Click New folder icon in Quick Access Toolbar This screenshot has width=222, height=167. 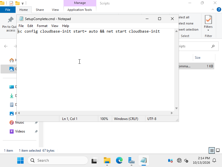click(17, 3)
